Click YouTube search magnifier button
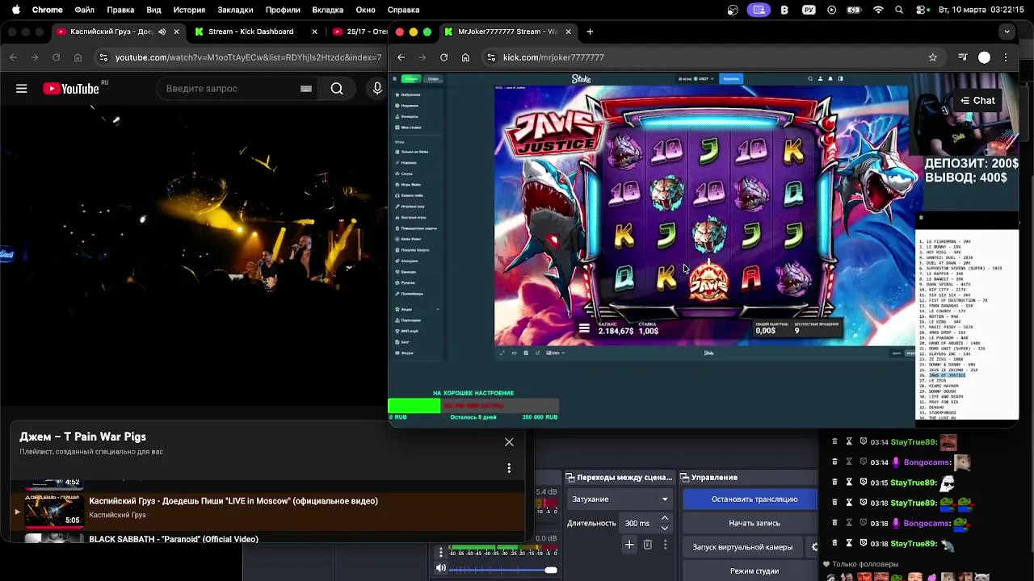Screen dimensions: 1034x581 click(337, 89)
